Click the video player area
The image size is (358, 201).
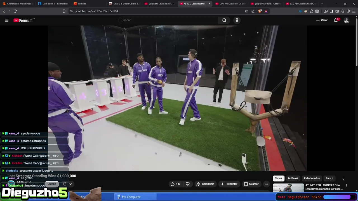point(177,98)
